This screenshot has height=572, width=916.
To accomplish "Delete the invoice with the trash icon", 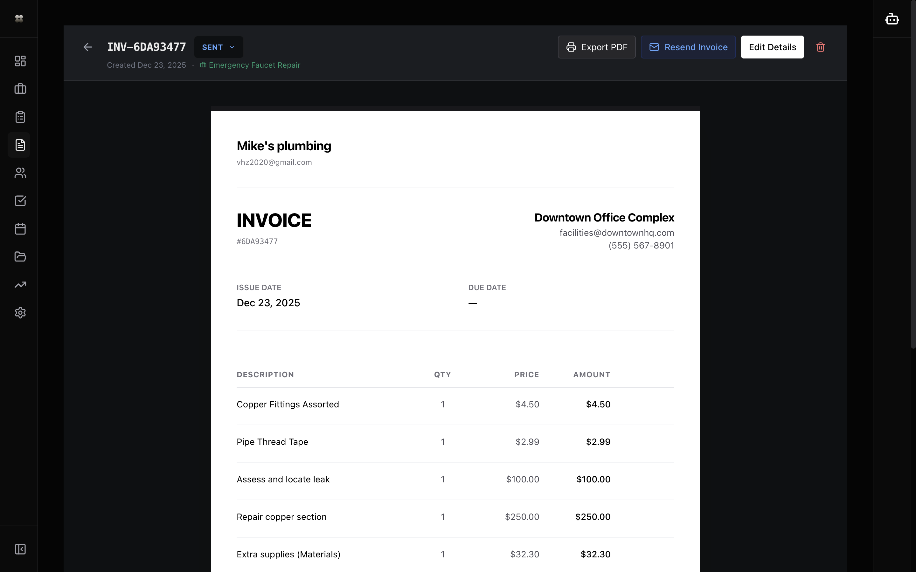I will (820, 47).
